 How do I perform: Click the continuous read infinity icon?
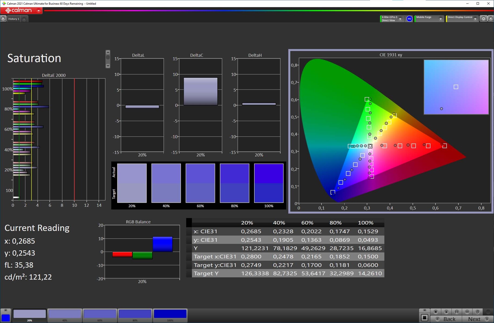[x=467, y=312]
